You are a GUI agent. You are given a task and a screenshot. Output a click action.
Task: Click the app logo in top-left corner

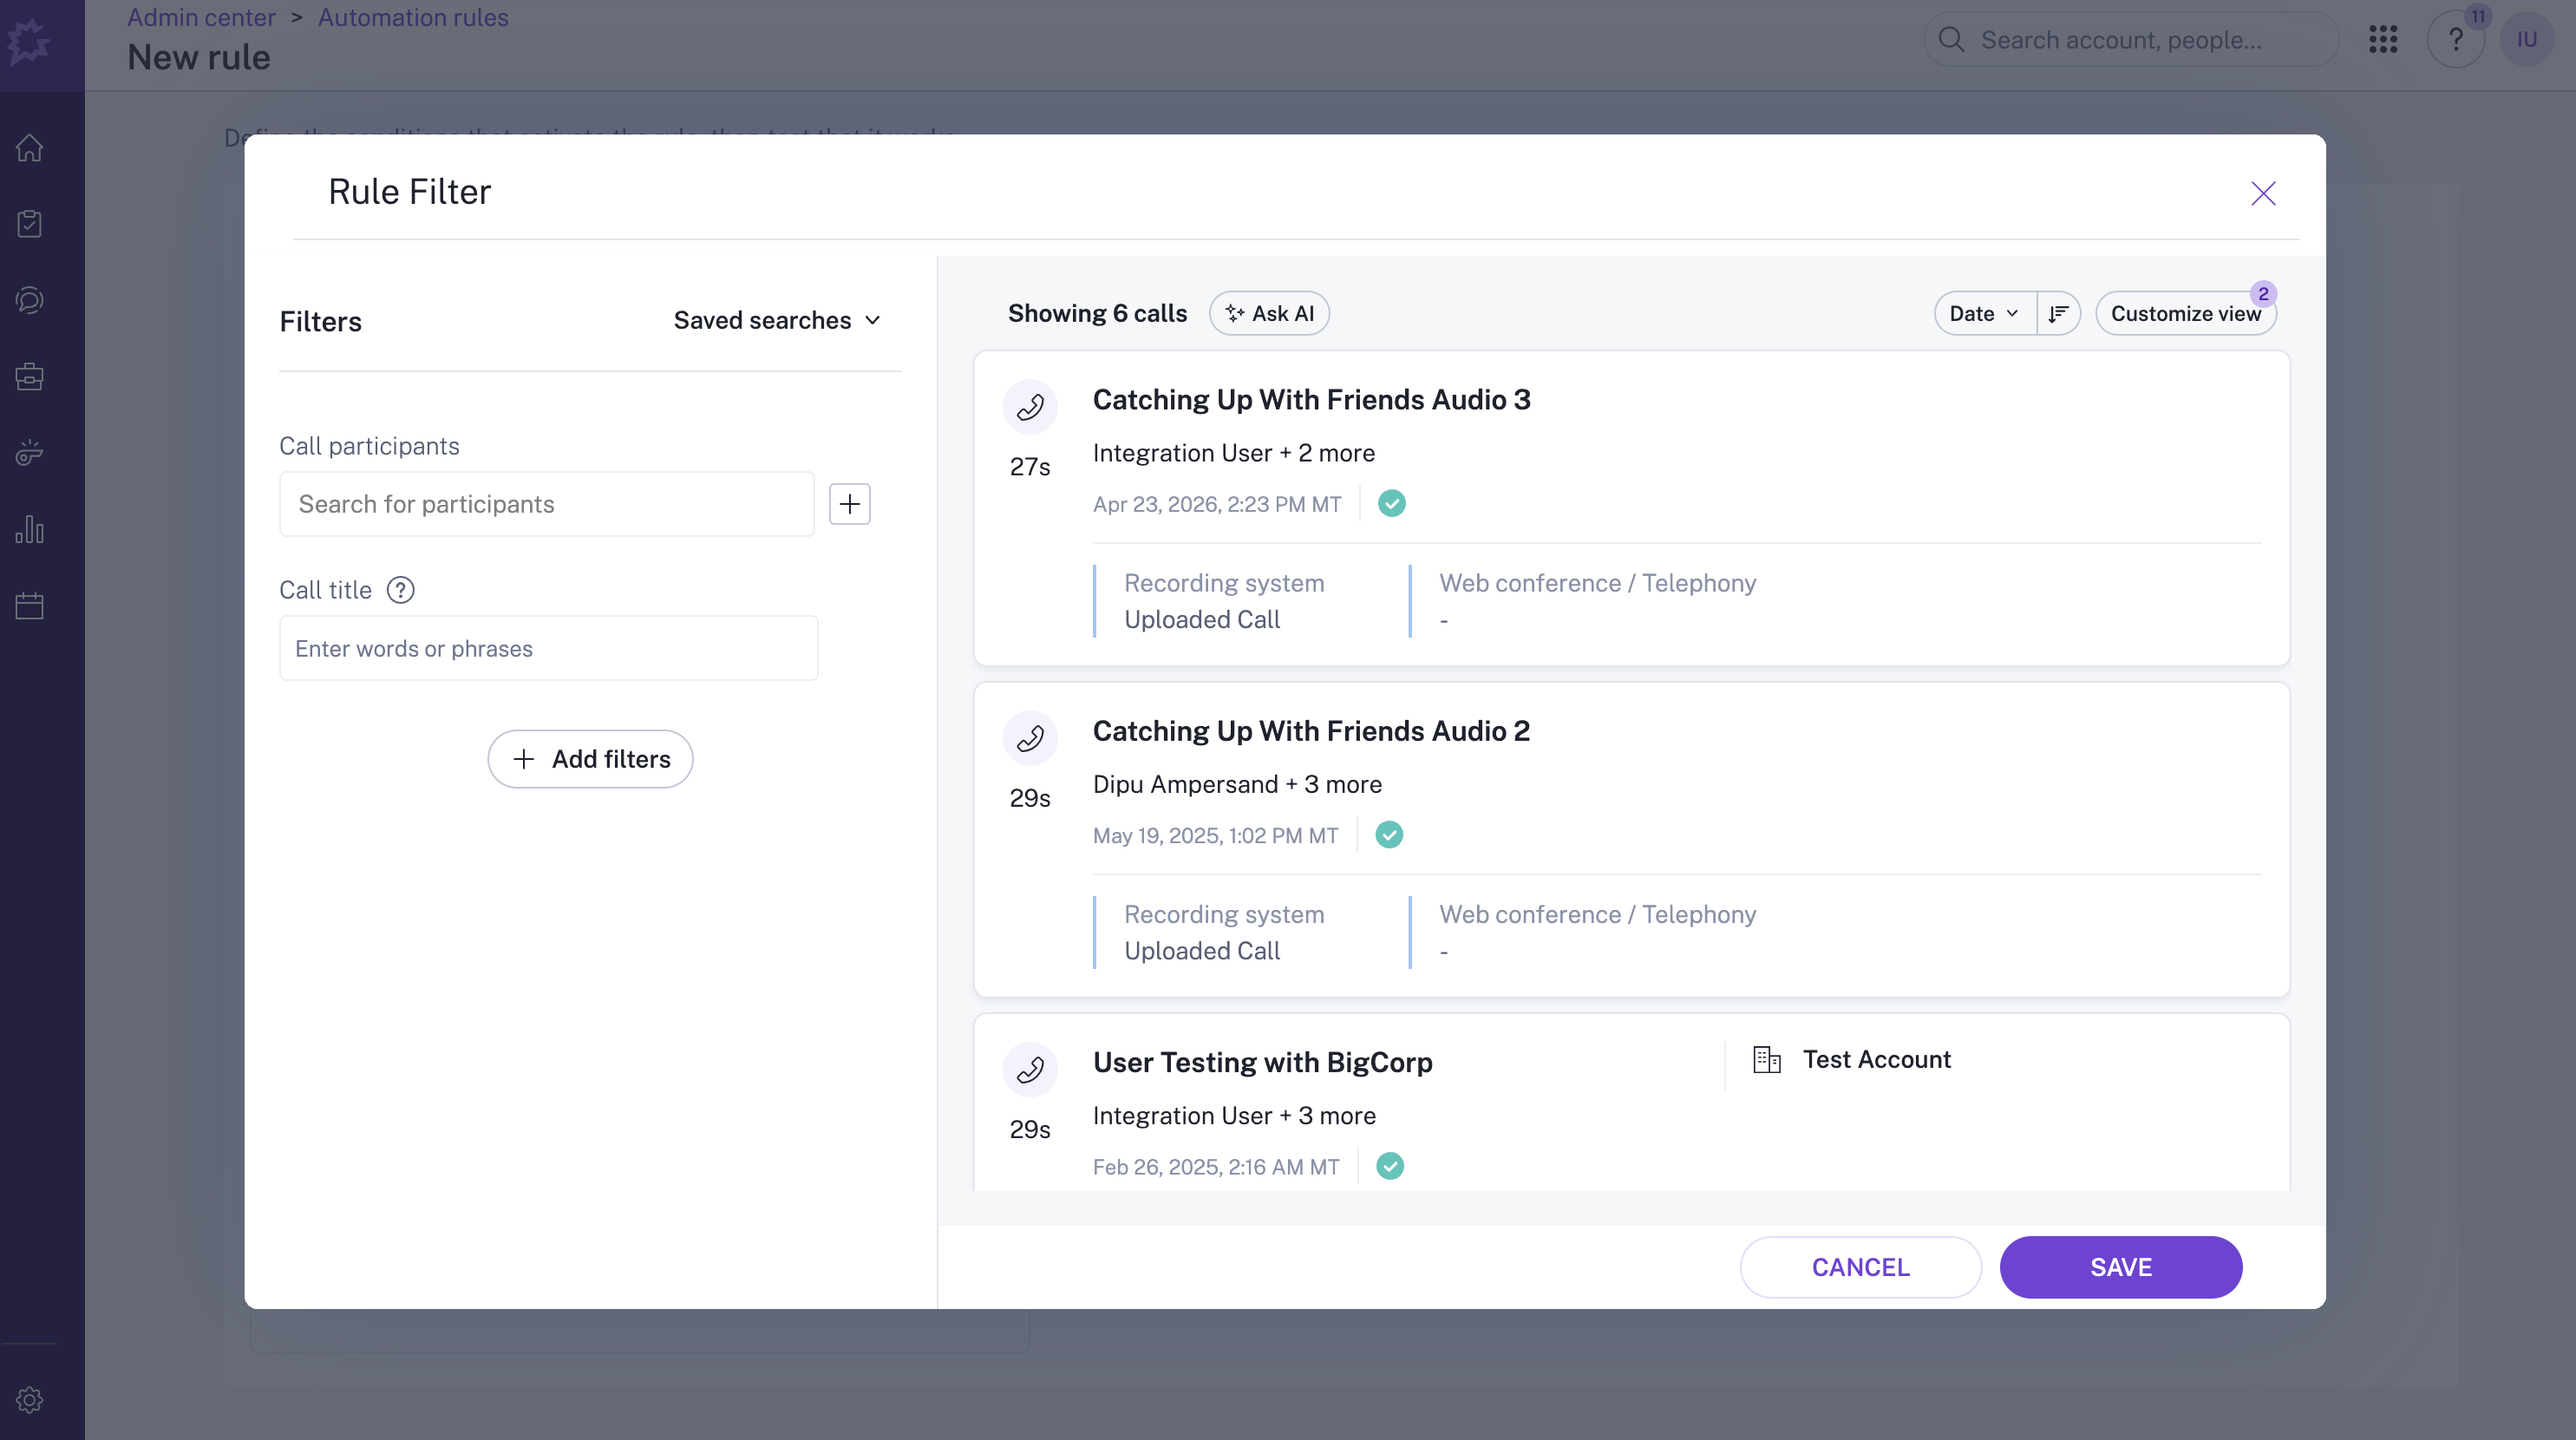pyautogui.click(x=28, y=42)
